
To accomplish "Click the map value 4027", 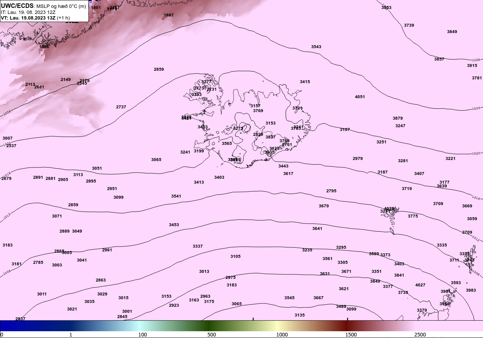I will click(420, 285).
